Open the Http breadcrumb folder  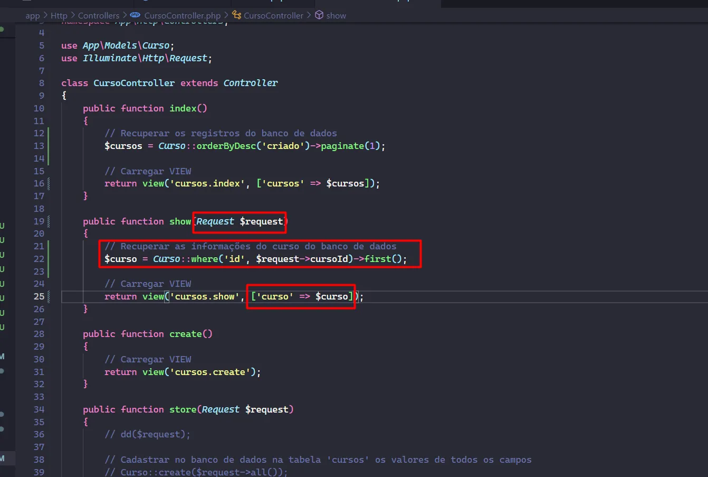coord(59,16)
